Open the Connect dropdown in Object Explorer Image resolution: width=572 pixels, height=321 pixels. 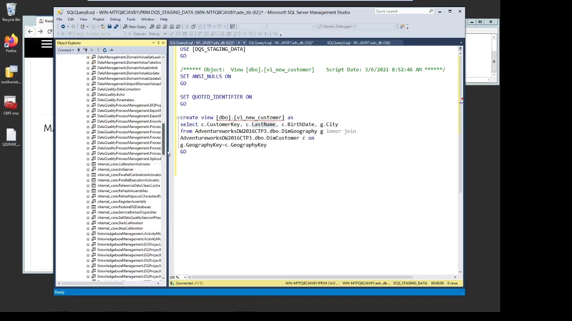point(66,50)
